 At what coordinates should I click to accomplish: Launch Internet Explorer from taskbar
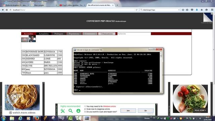(x=20, y=118)
